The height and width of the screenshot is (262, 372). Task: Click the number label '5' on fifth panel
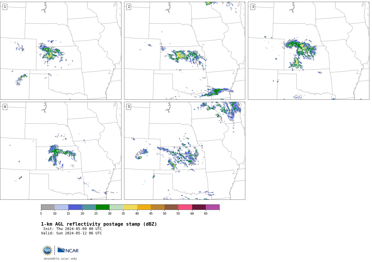click(129, 107)
